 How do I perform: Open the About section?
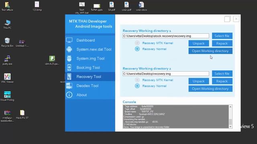tap(90, 95)
